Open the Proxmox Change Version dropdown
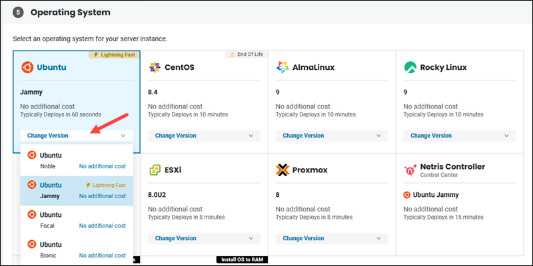Viewport: 533px width, 266px height. tap(332, 238)
